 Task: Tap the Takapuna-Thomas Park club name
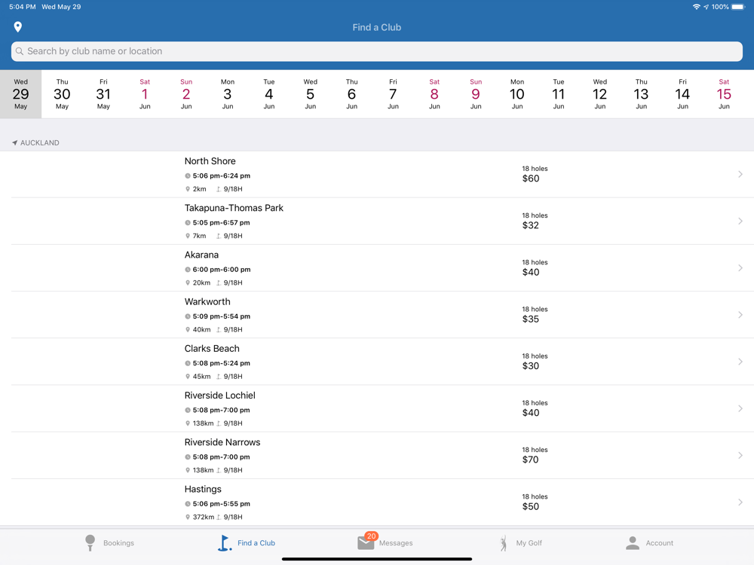coord(234,208)
